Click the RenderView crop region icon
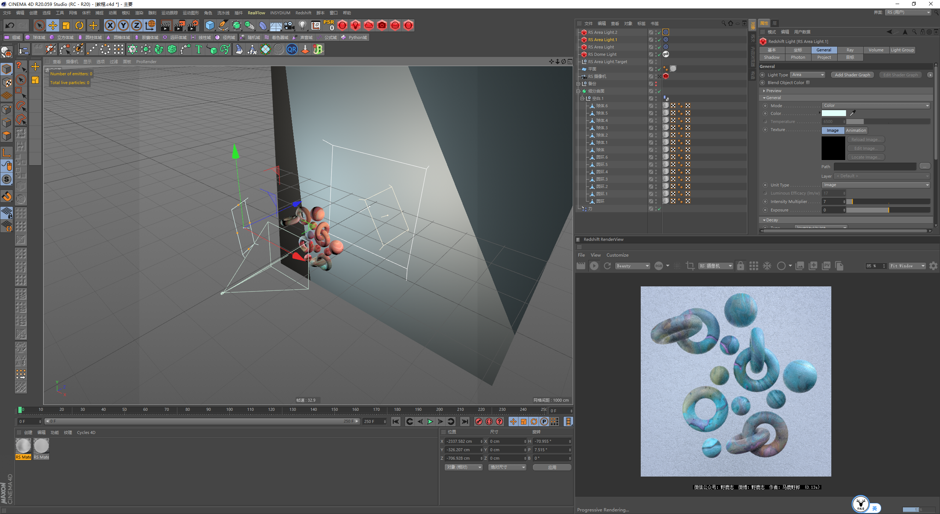The height and width of the screenshot is (514, 940). coord(690,266)
